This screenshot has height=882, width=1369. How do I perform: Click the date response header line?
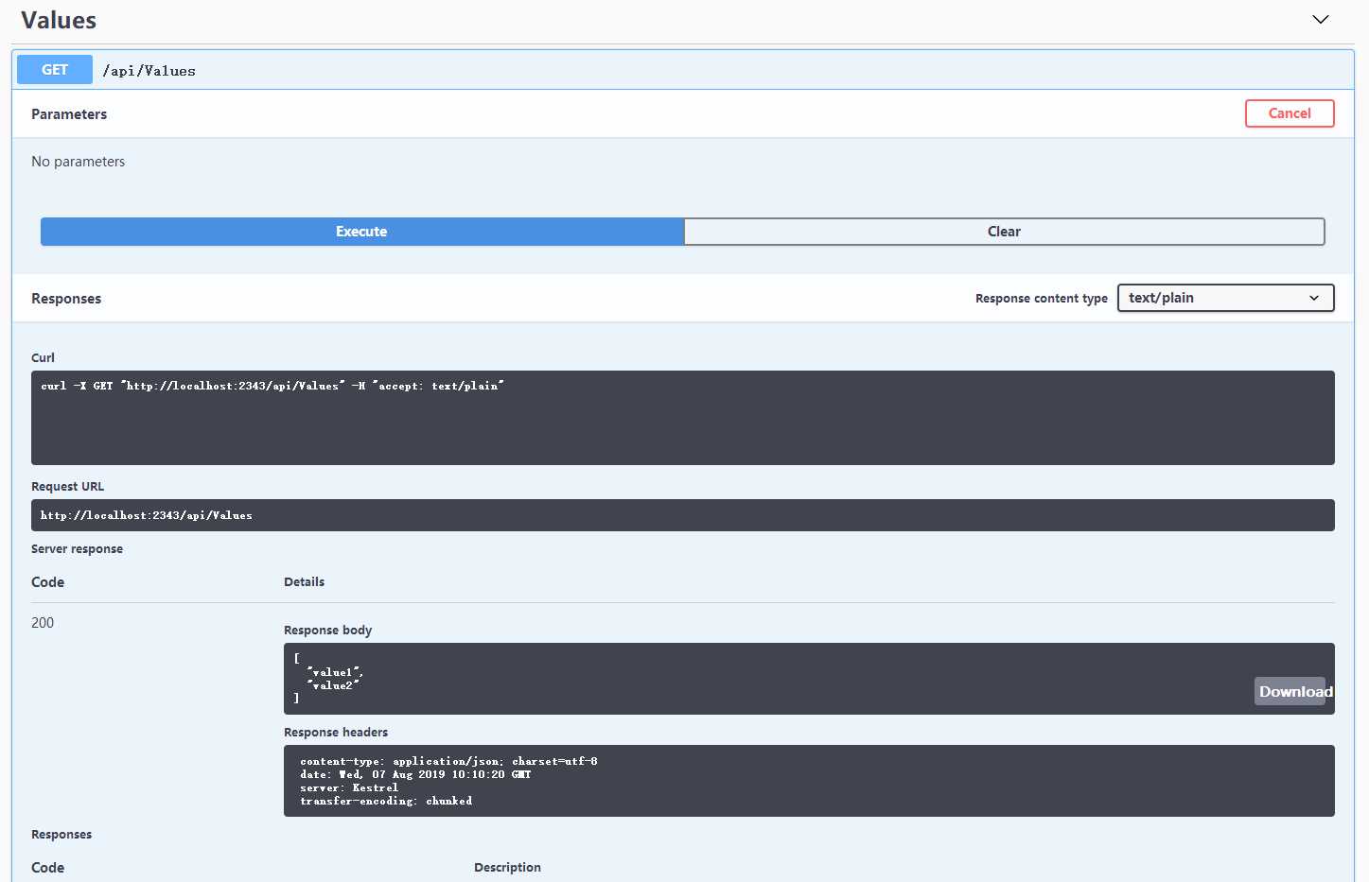pyautogui.click(x=415, y=774)
